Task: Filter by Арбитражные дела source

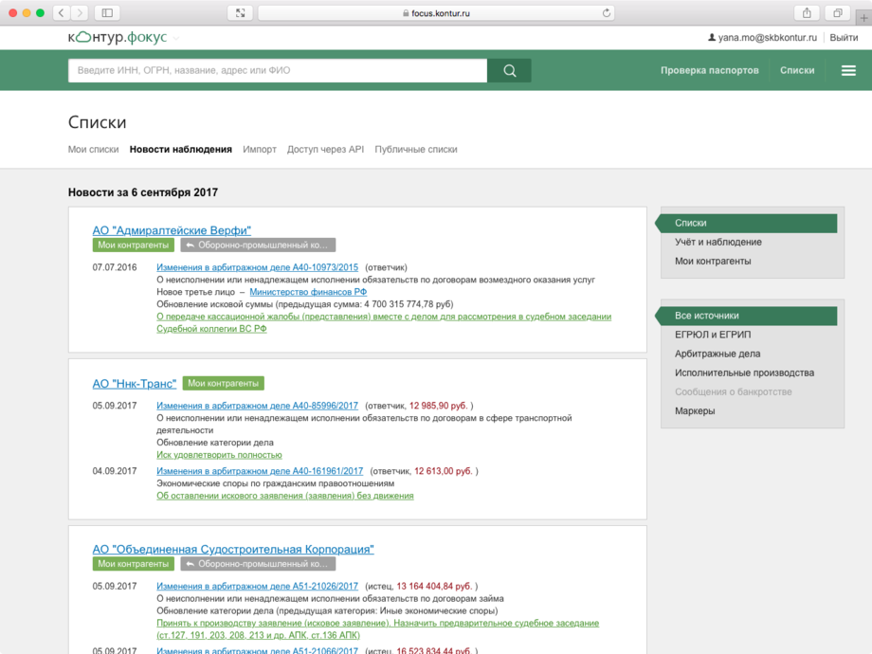Action: 717,354
